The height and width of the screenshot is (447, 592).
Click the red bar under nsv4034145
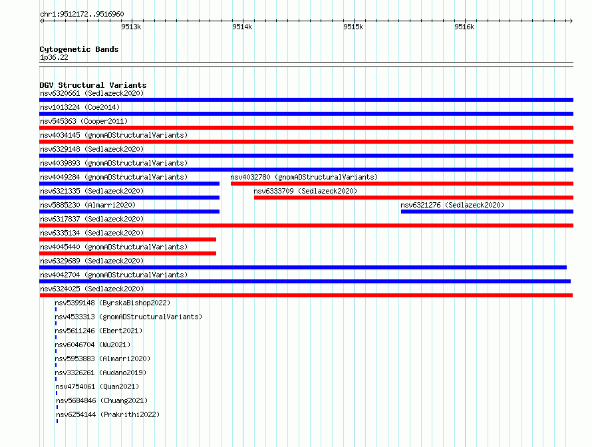click(x=306, y=142)
